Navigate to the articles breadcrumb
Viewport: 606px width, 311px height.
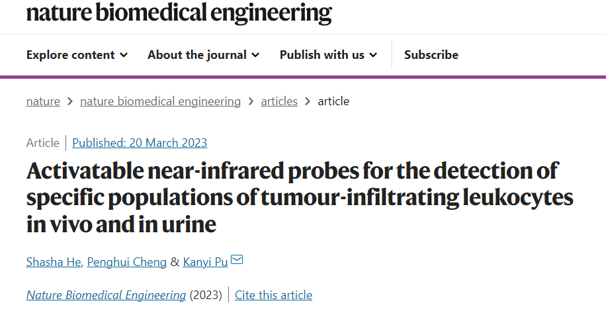279,101
